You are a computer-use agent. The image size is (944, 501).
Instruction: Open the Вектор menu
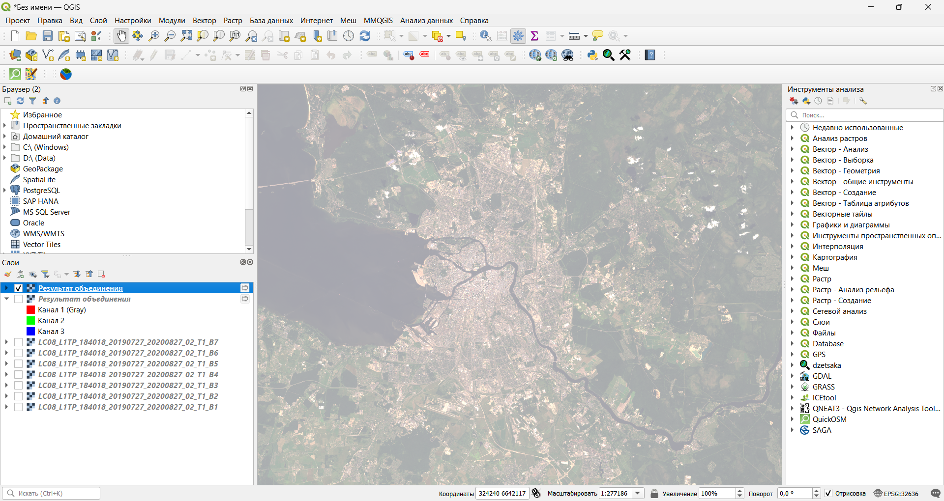click(x=204, y=21)
